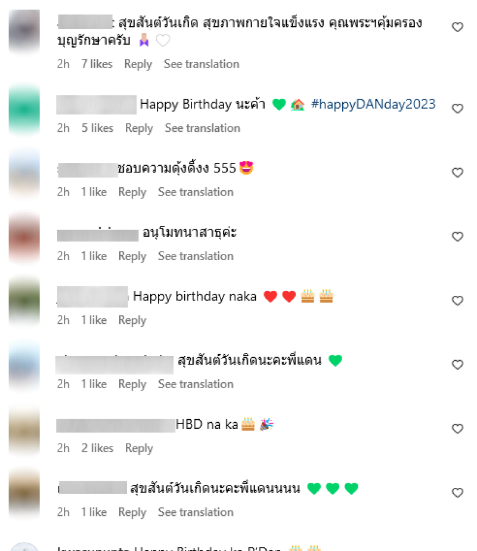This screenshot has width=477, height=551.
Task: Like the last comment with three green hearts
Action: tap(457, 493)
